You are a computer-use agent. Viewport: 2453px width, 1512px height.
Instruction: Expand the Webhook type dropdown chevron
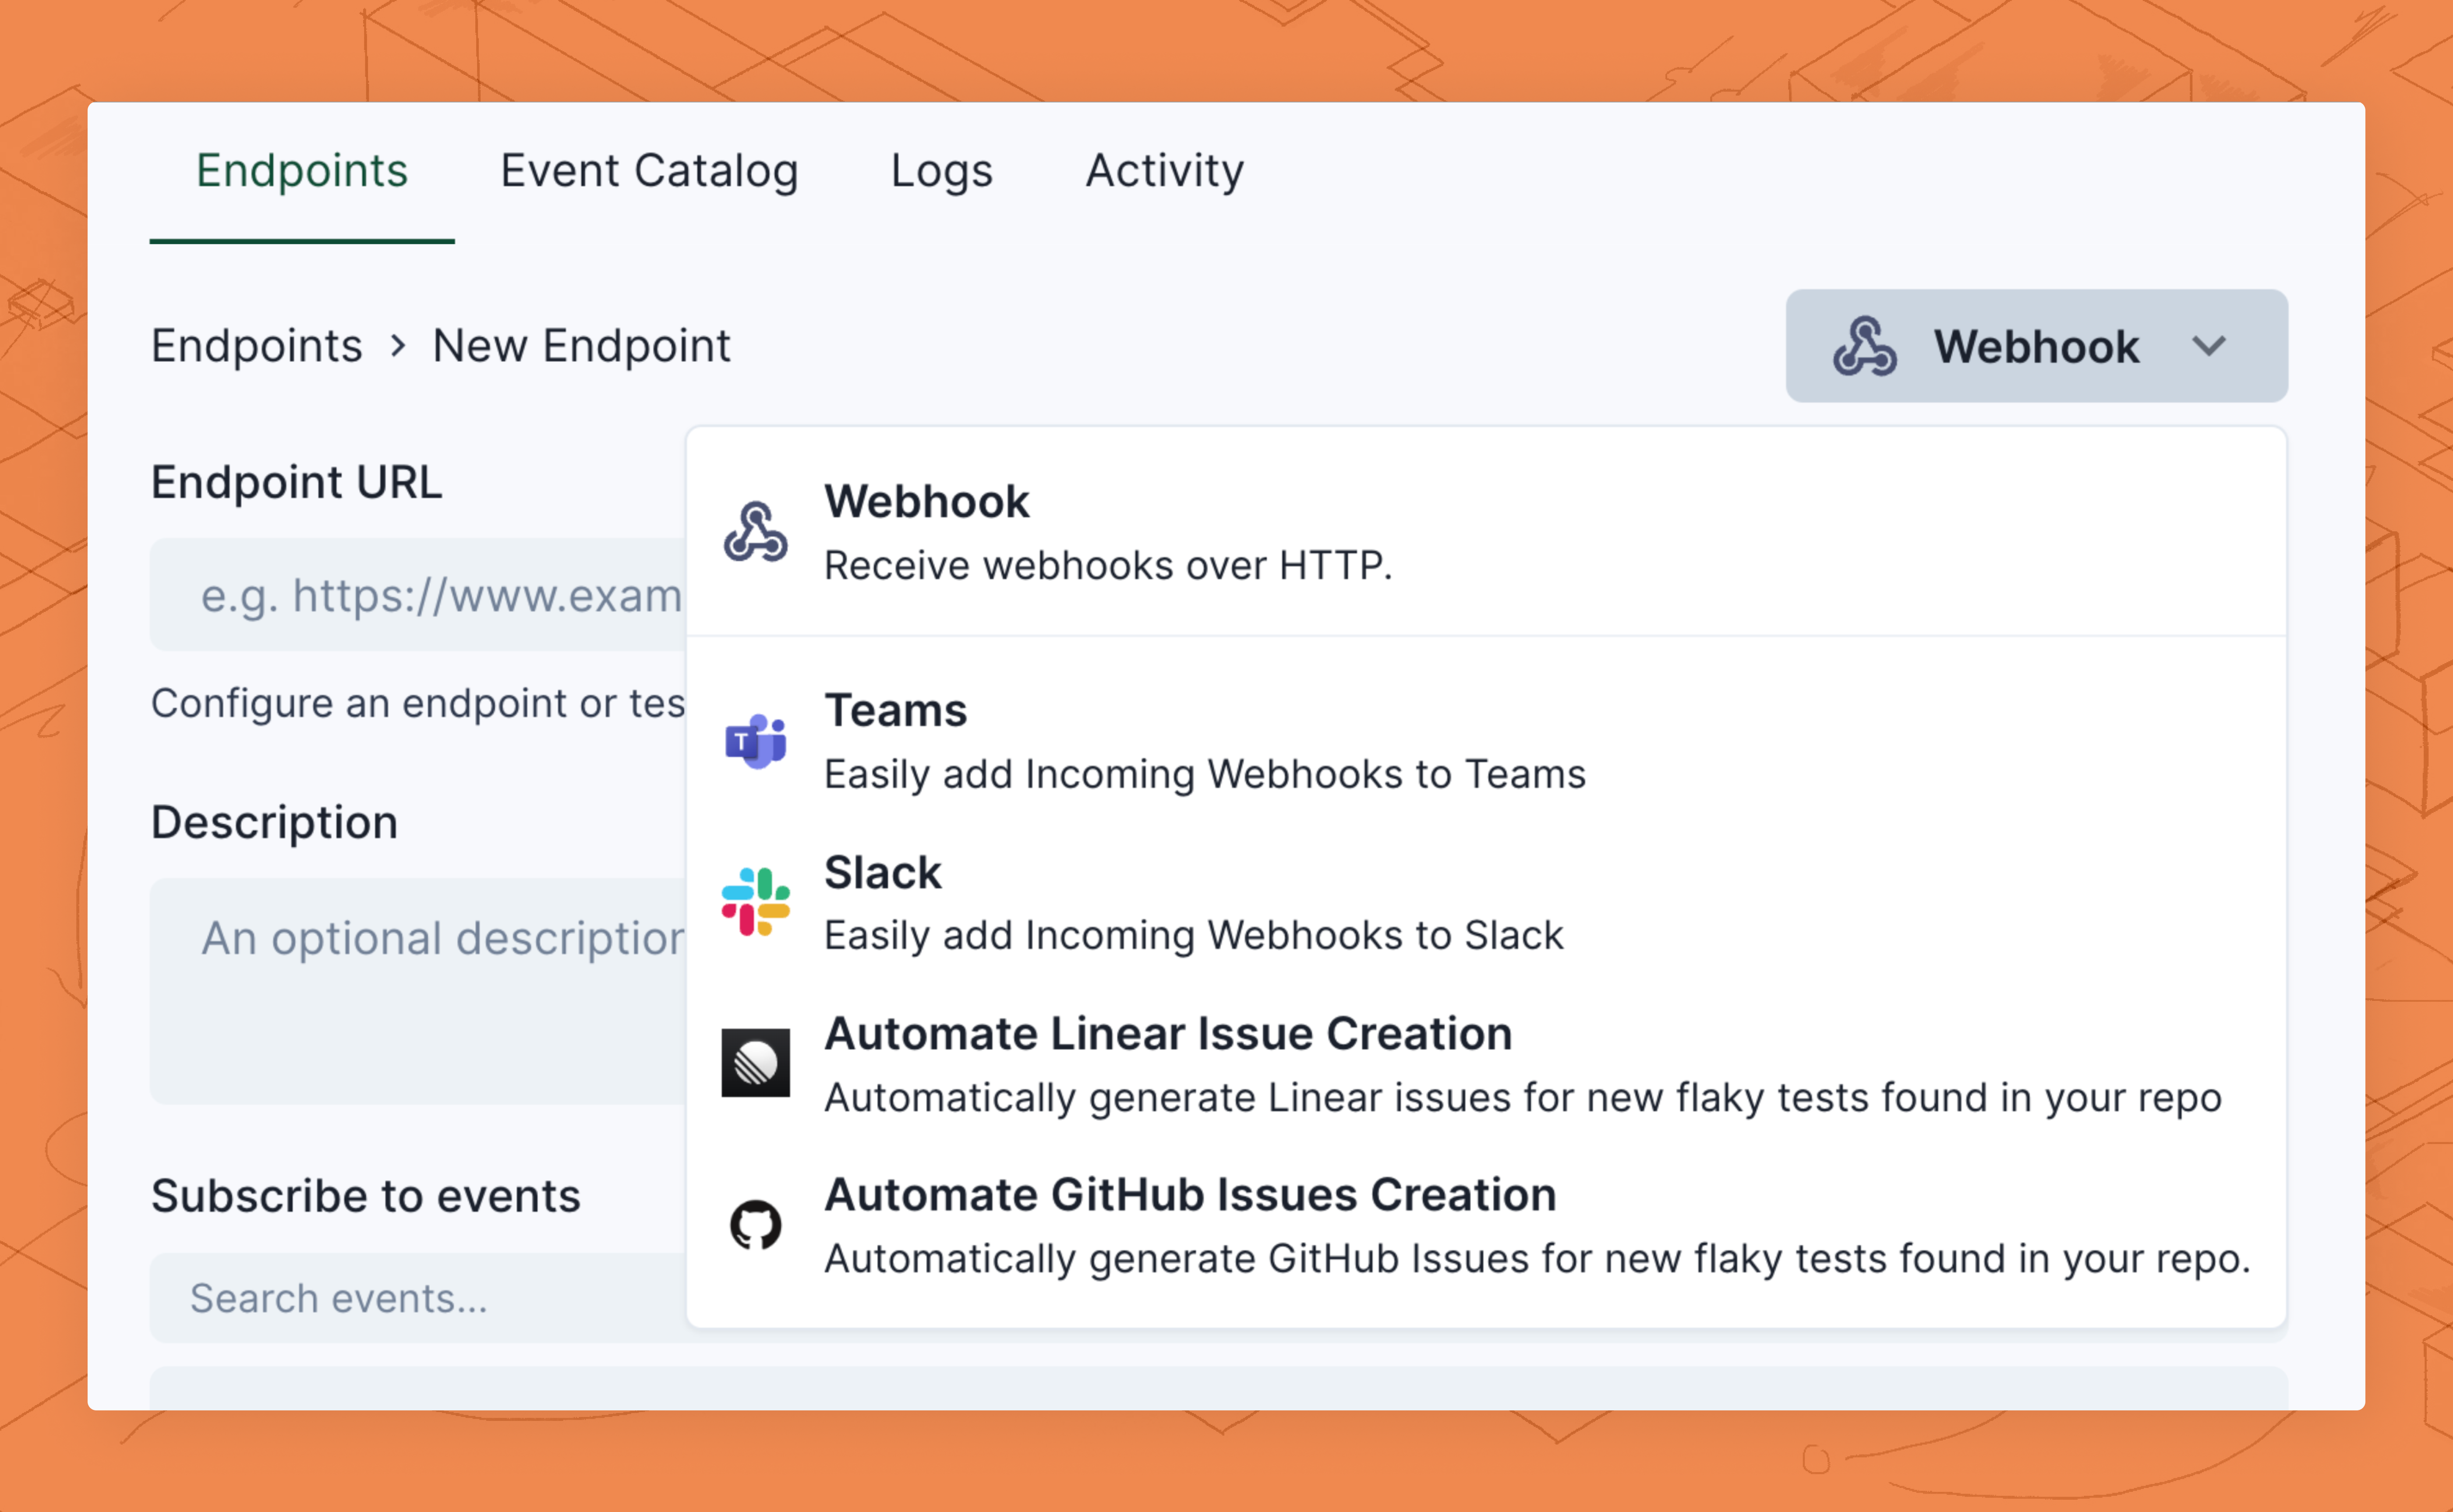[x=2208, y=346]
